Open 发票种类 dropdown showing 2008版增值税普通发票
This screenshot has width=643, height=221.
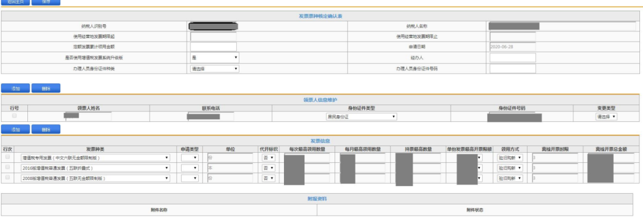click(x=95, y=178)
